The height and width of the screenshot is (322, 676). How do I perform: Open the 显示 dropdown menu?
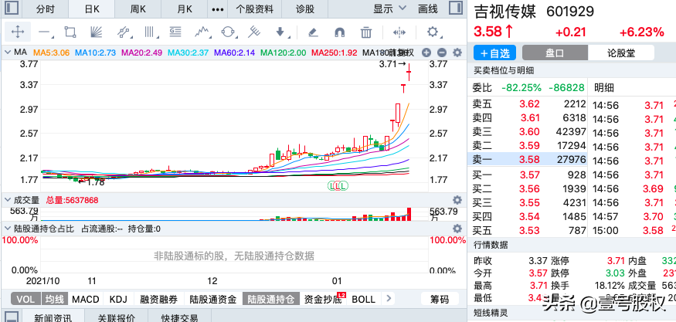click(389, 8)
